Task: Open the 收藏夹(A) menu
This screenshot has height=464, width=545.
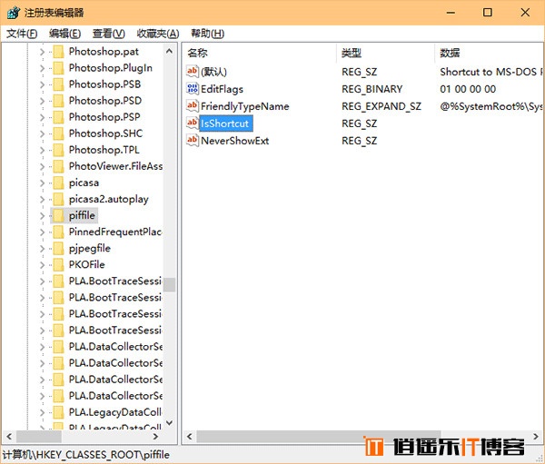Action: click(x=158, y=34)
